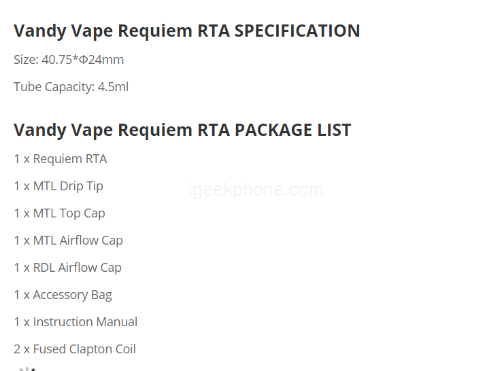Click the word 'SPECIFICATION' in the first heading

tap(297, 31)
